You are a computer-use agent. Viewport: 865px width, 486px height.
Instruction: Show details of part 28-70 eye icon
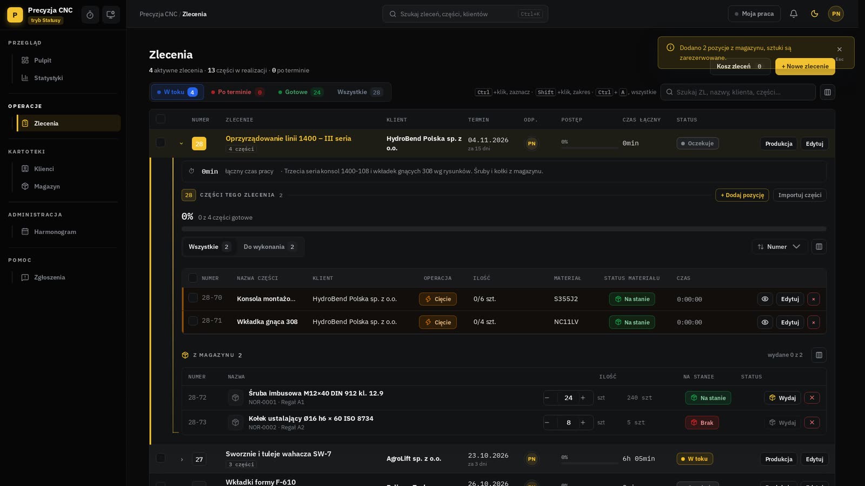764,299
